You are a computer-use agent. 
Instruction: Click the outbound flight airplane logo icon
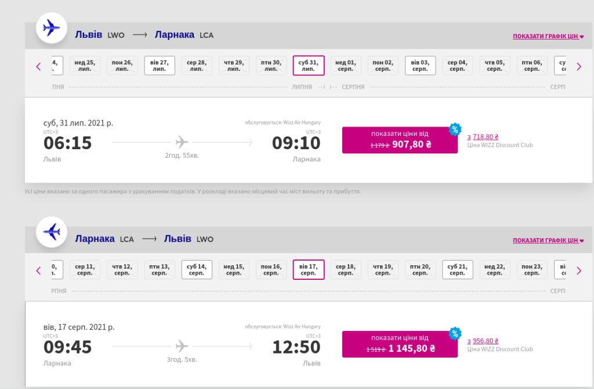[52, 27]
